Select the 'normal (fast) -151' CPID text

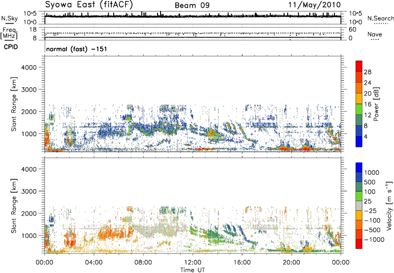point(77,49)
